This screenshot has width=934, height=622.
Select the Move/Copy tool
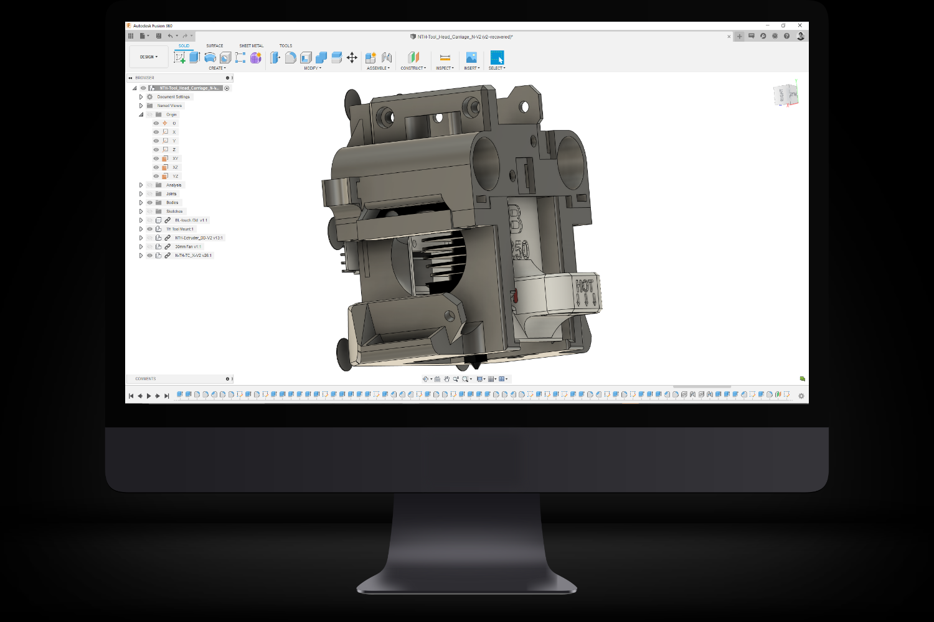(352, 57)
